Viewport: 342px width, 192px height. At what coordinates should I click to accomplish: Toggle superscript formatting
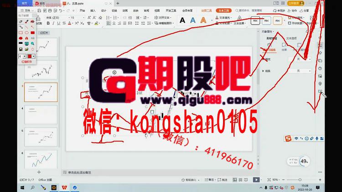tap(77, 23)
